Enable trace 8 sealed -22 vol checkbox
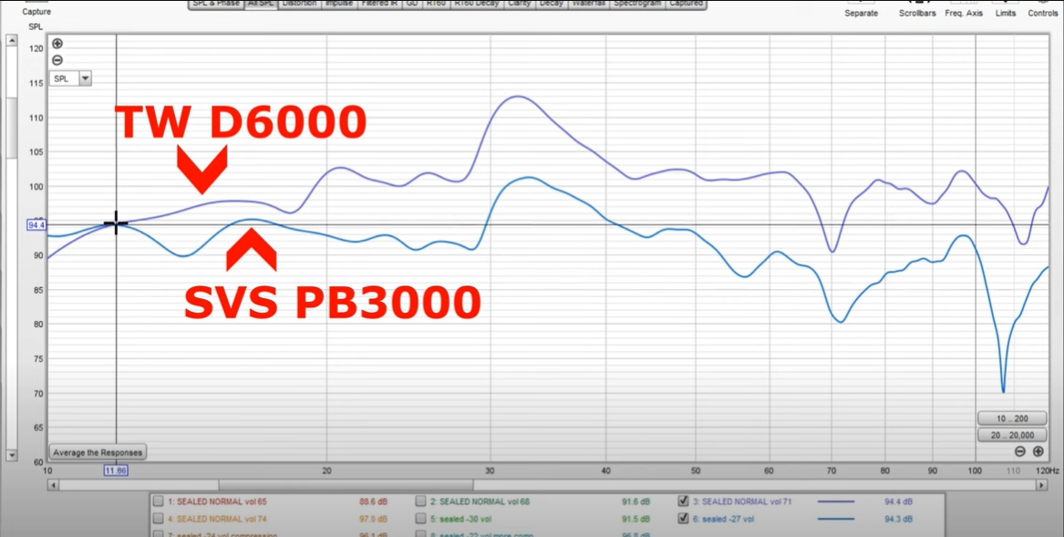 pyautogui.click(x=420, y=534)
